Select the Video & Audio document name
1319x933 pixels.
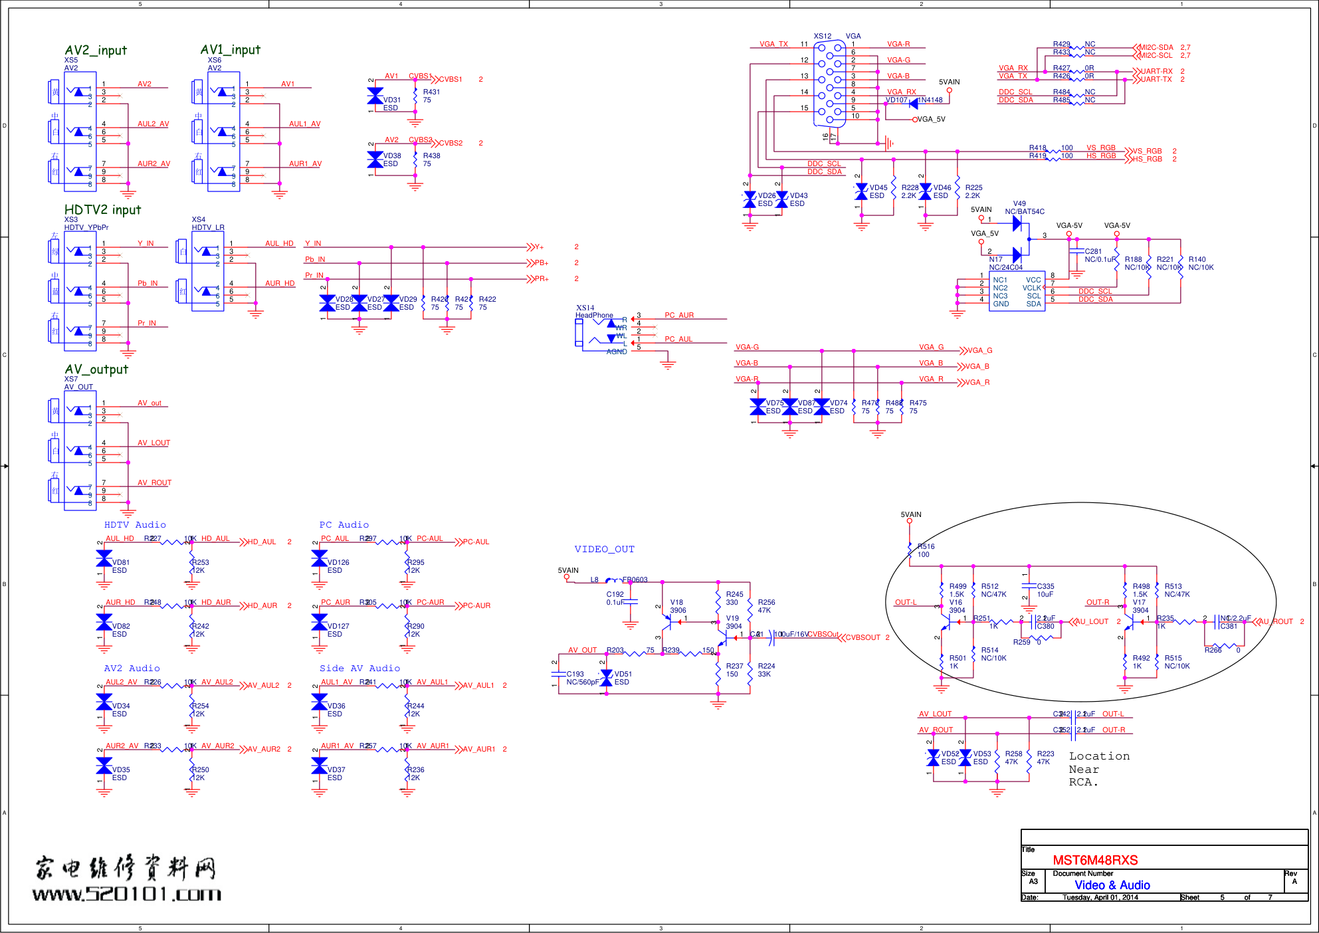click(1112, 885)
